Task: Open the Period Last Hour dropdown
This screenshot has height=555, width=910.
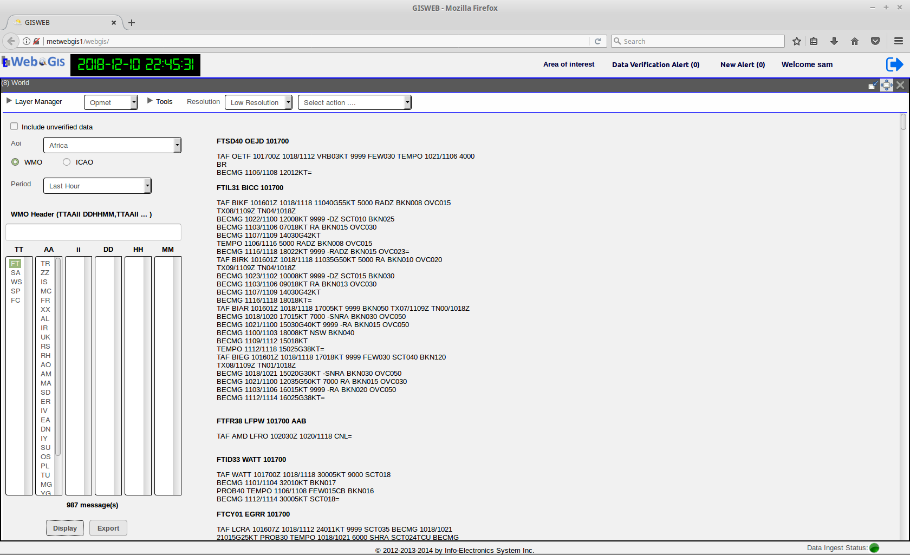Action: coord(97,186)
